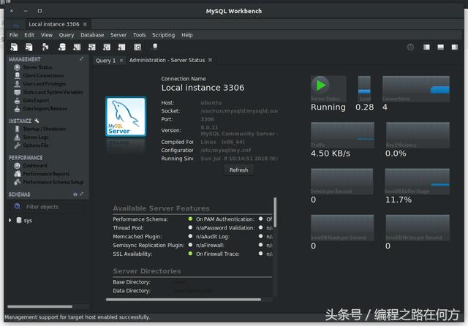This screenshot has height=326, width=468.
Task: Create a new SQL tab from toolbar
Action: click(14, 47)
